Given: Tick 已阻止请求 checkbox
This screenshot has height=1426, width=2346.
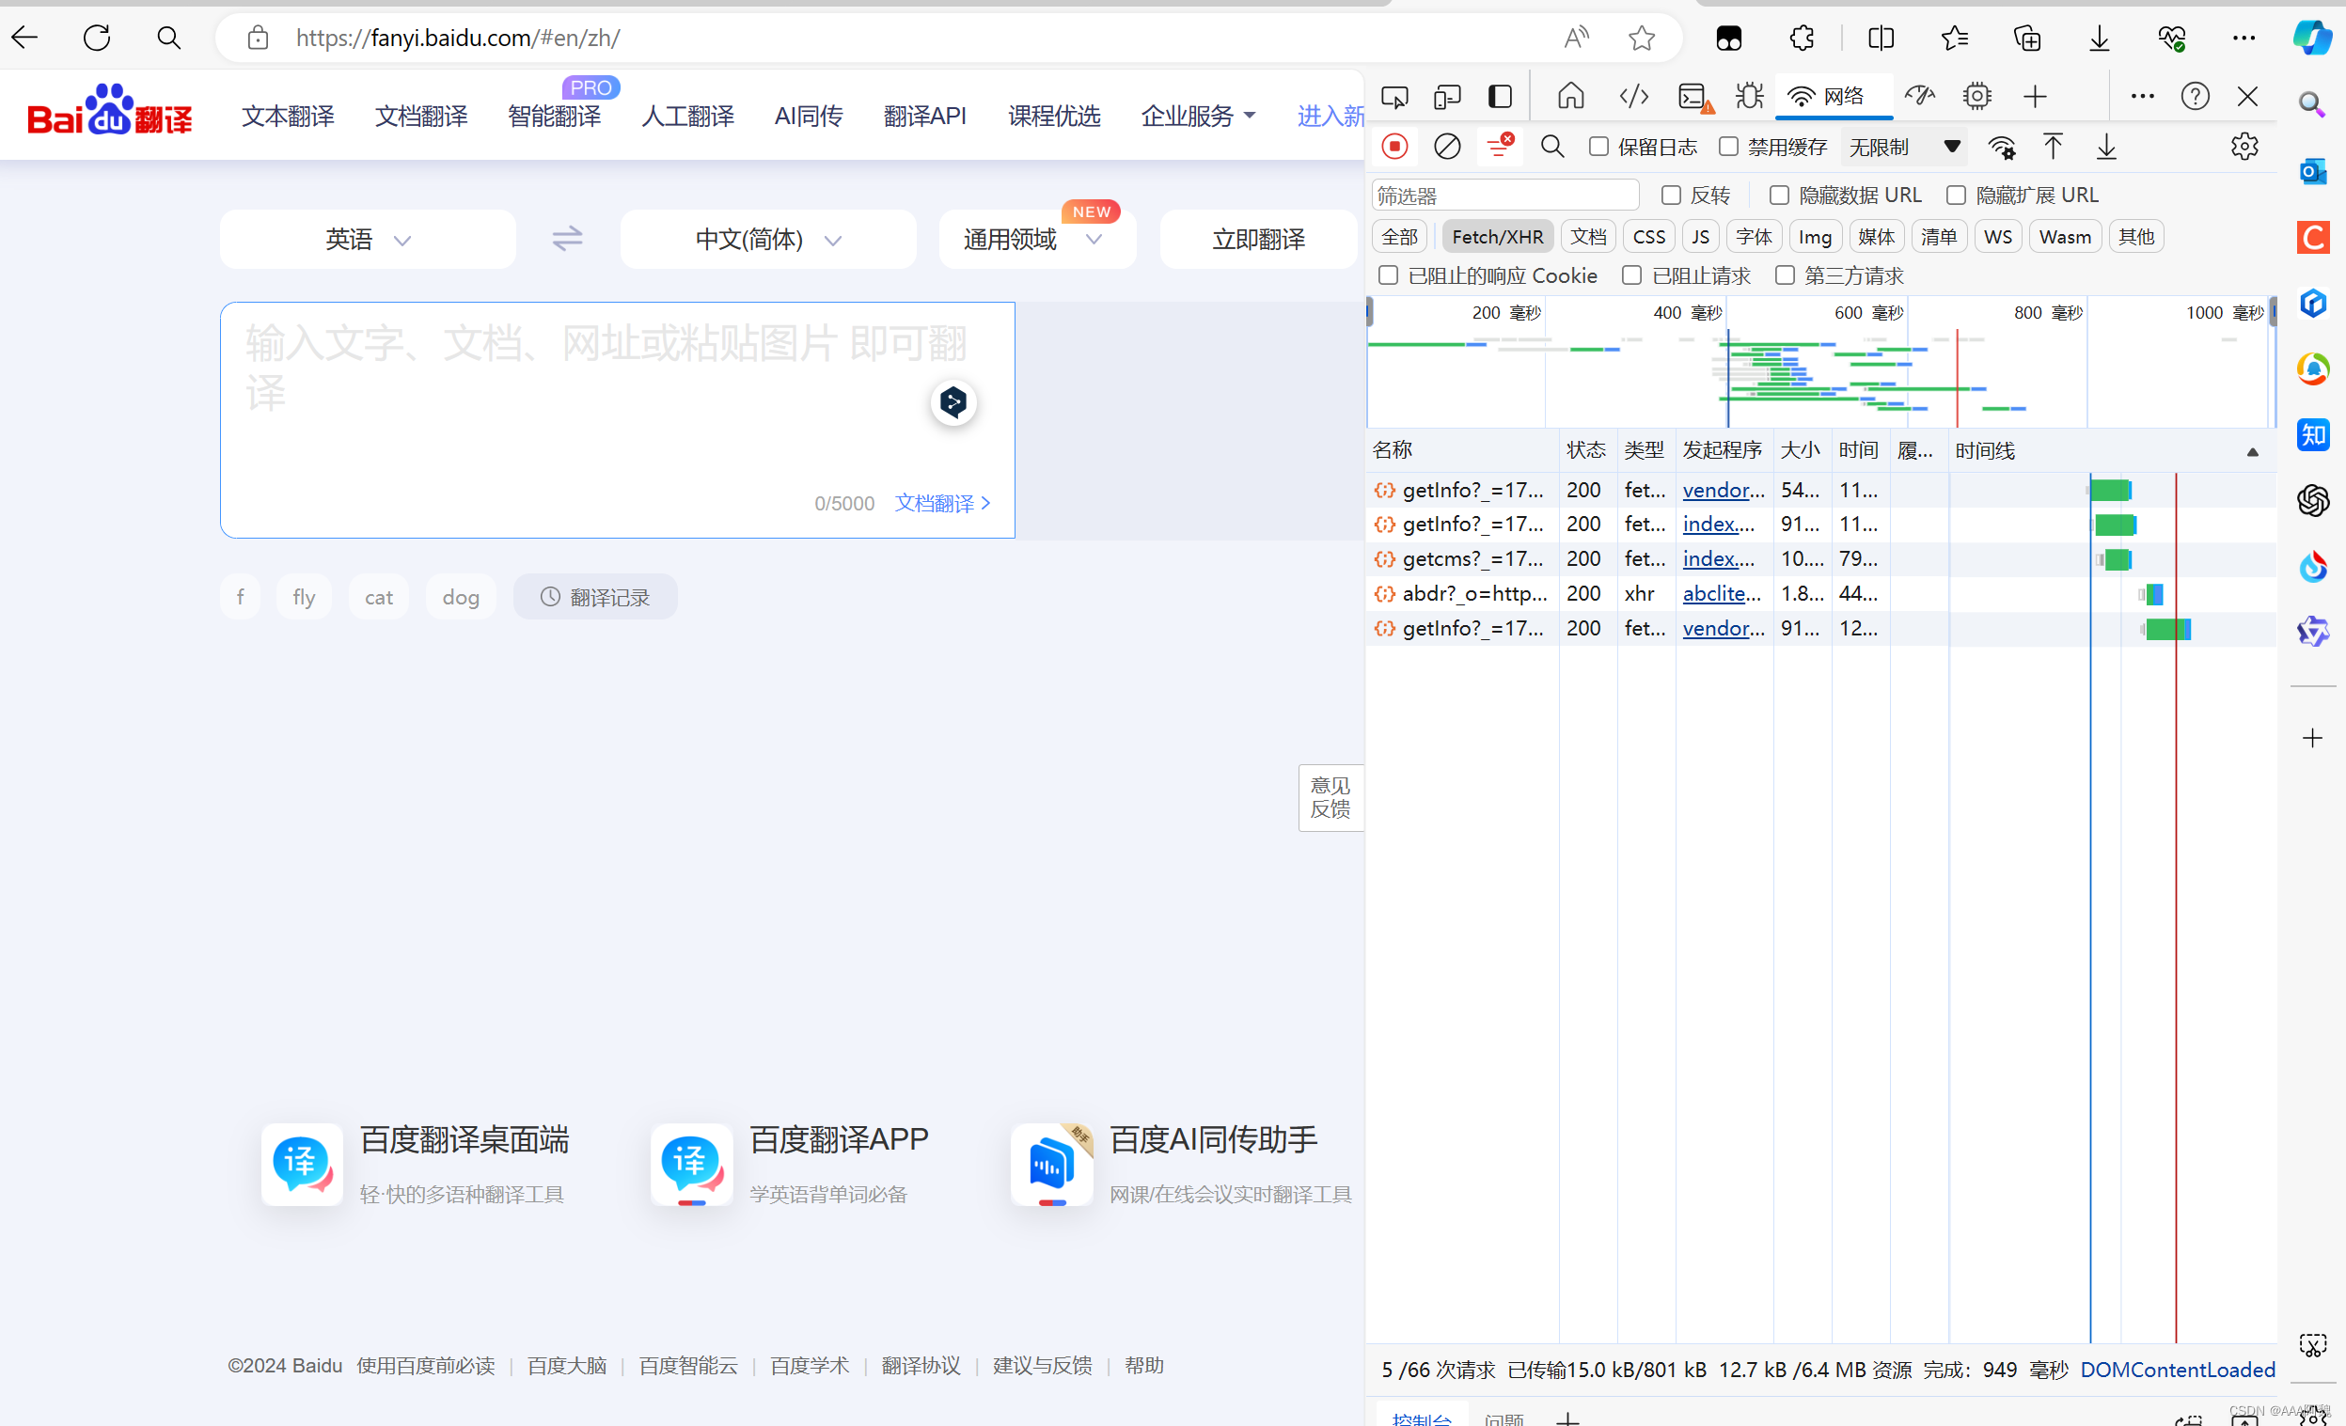Looking at the screenshot, I should click(x=1632, y=275).
